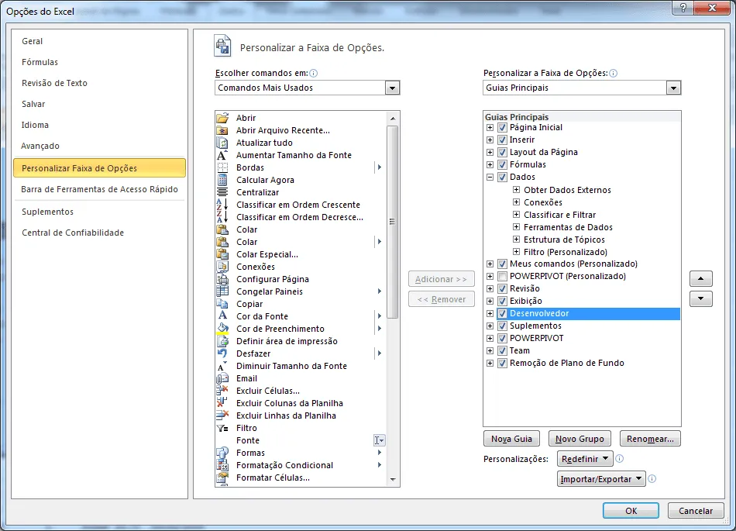Toggle the Revisão tab checkbox

point(502,288)
